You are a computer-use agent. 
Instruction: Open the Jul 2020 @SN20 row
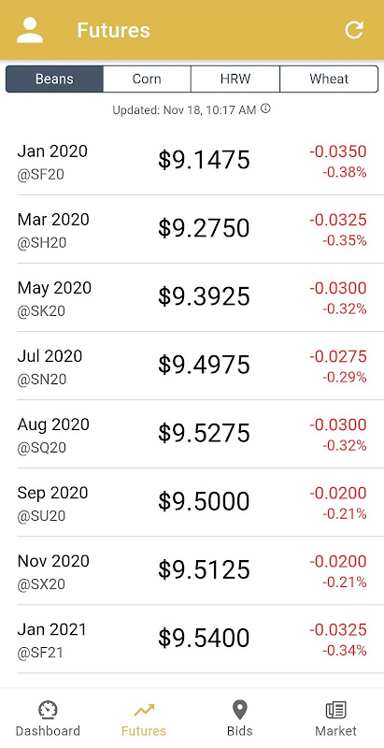coord(192,366)
